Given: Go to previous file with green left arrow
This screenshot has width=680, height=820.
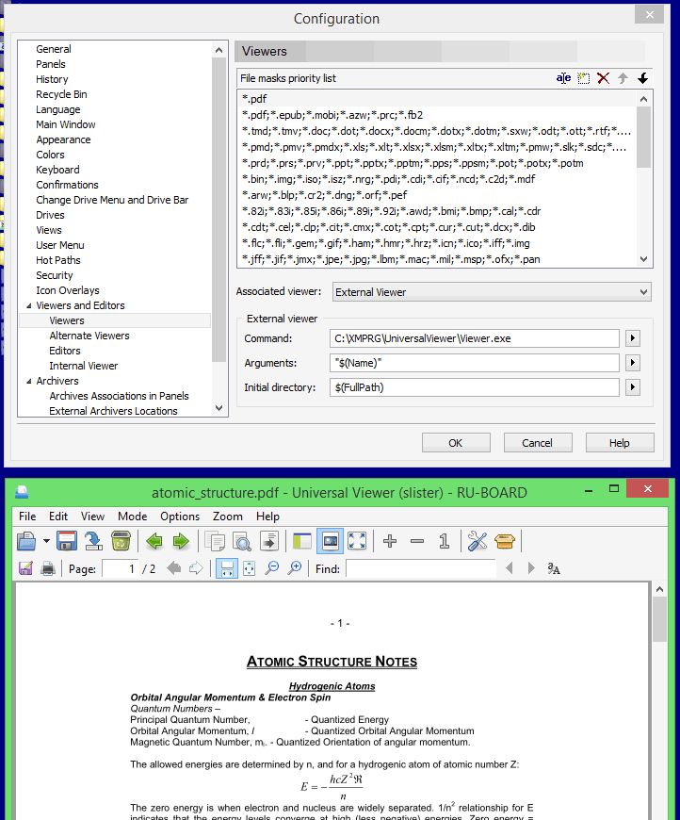Looking at the screenshot, I should point(154,541).
